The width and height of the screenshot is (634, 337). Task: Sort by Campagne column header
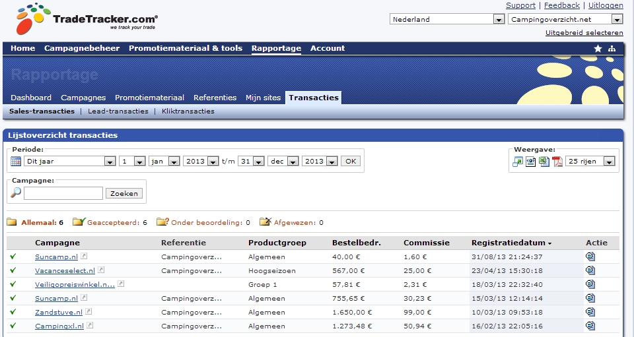coord(57,243)
